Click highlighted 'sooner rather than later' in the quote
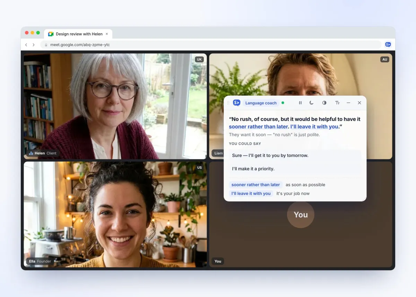 258,127
